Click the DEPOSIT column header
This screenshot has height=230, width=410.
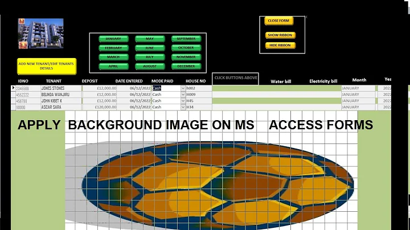[90, 81]
